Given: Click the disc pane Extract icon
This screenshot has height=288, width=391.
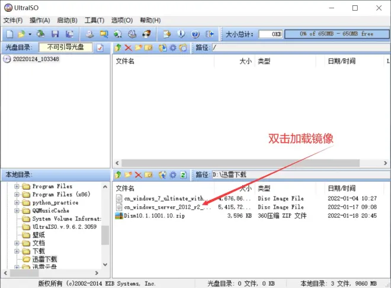Looking at the screenshot, I should (x=162, y=47).
